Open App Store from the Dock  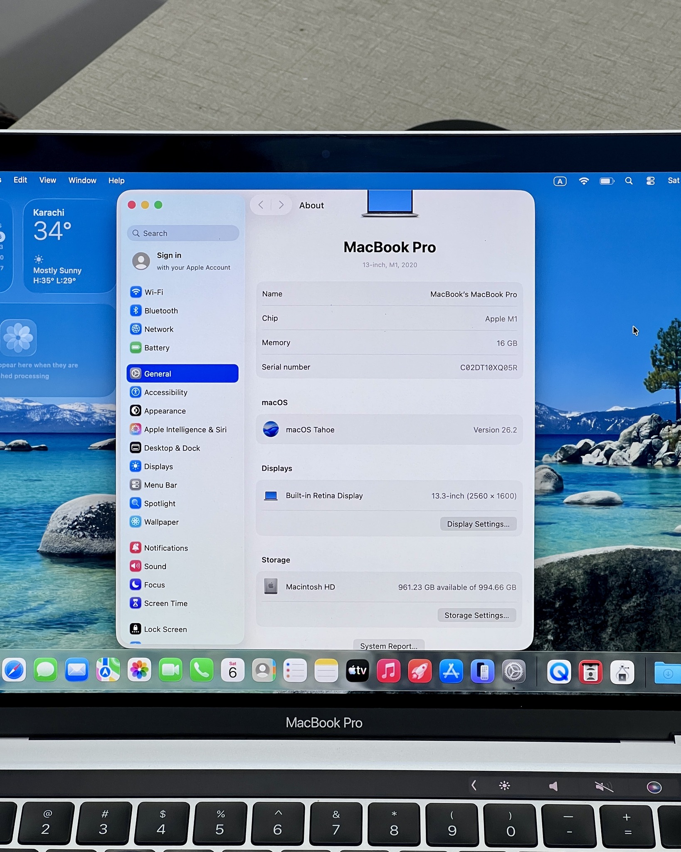452,671
